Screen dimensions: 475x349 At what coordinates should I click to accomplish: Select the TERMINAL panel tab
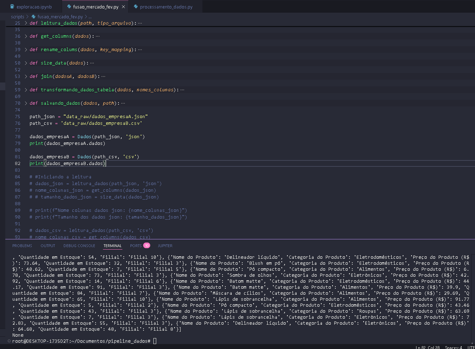click(x=112, y=246)
